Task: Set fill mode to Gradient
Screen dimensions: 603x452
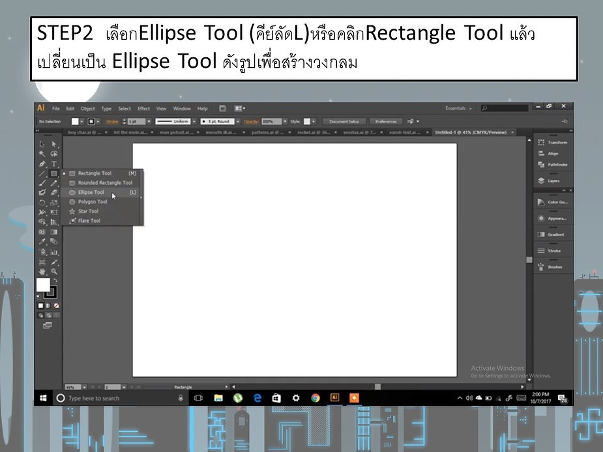Action: click(x=48, y=306)
